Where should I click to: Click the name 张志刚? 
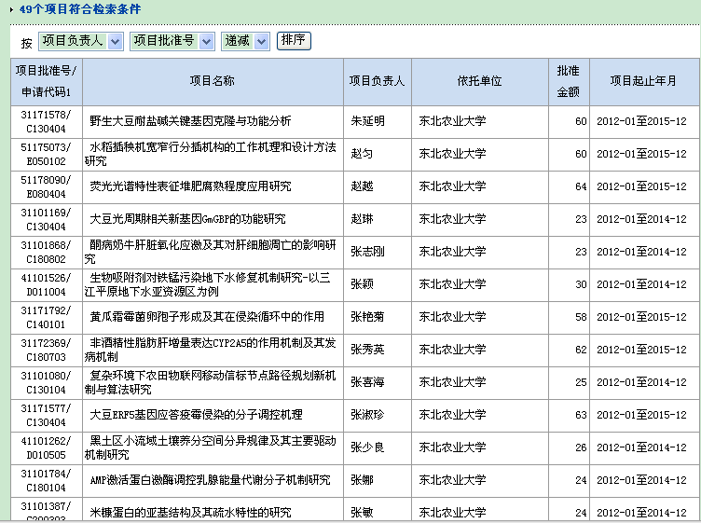tap(367, 252)
